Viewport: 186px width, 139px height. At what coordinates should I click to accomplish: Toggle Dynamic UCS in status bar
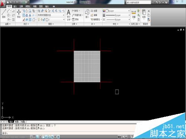(x=49, y=137)
